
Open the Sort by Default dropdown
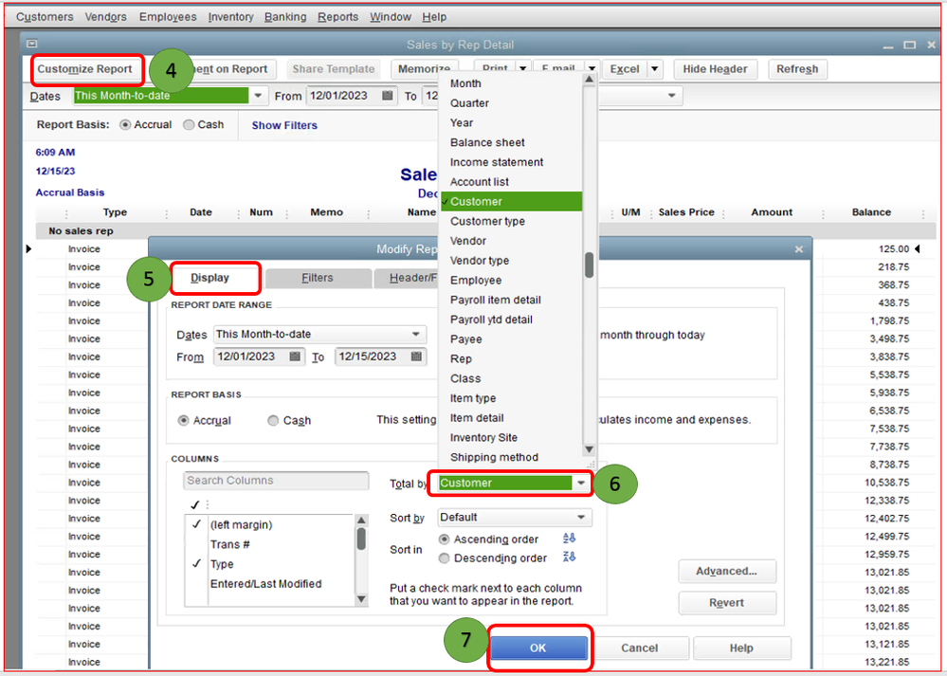(x=580, y=517)
